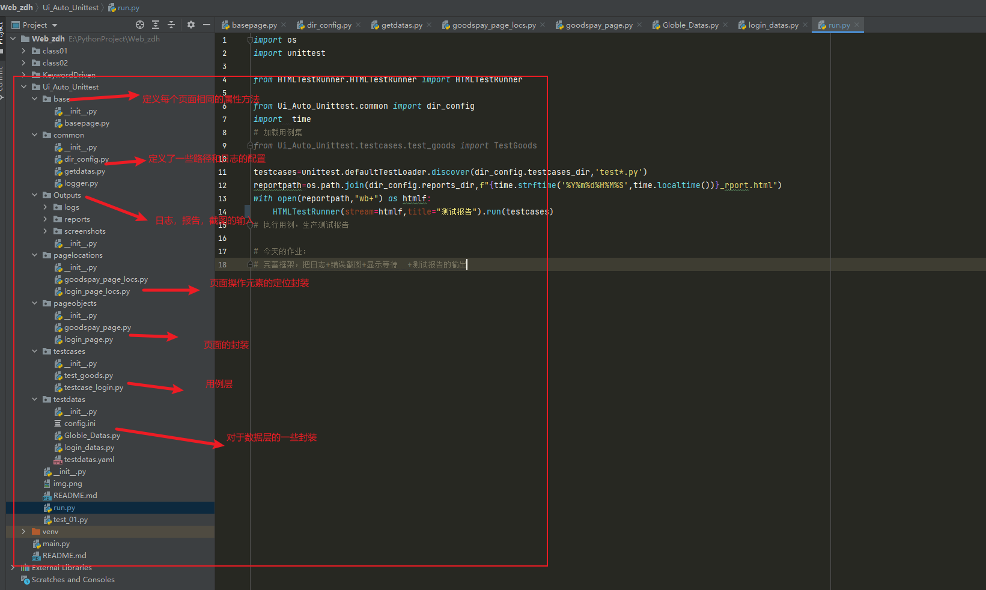Select the venv folder icon
Screen dimensions: 986x590
(36, 532)
